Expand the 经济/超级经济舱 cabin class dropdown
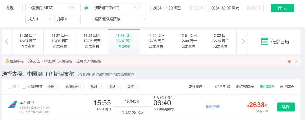 [119, 19]
